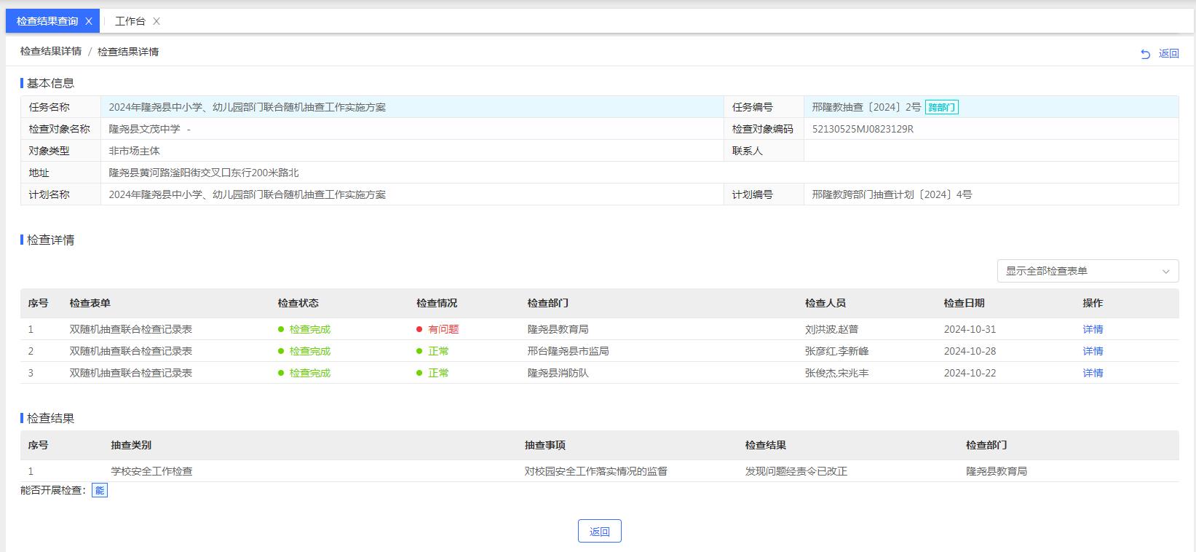The image size is (1196, 552).
Task: Click 检查完成 status in row 1
Action: coord(309,329)
